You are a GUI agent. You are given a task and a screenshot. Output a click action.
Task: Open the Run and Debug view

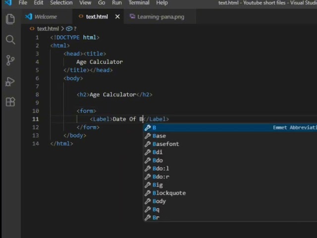pos(10,81)
